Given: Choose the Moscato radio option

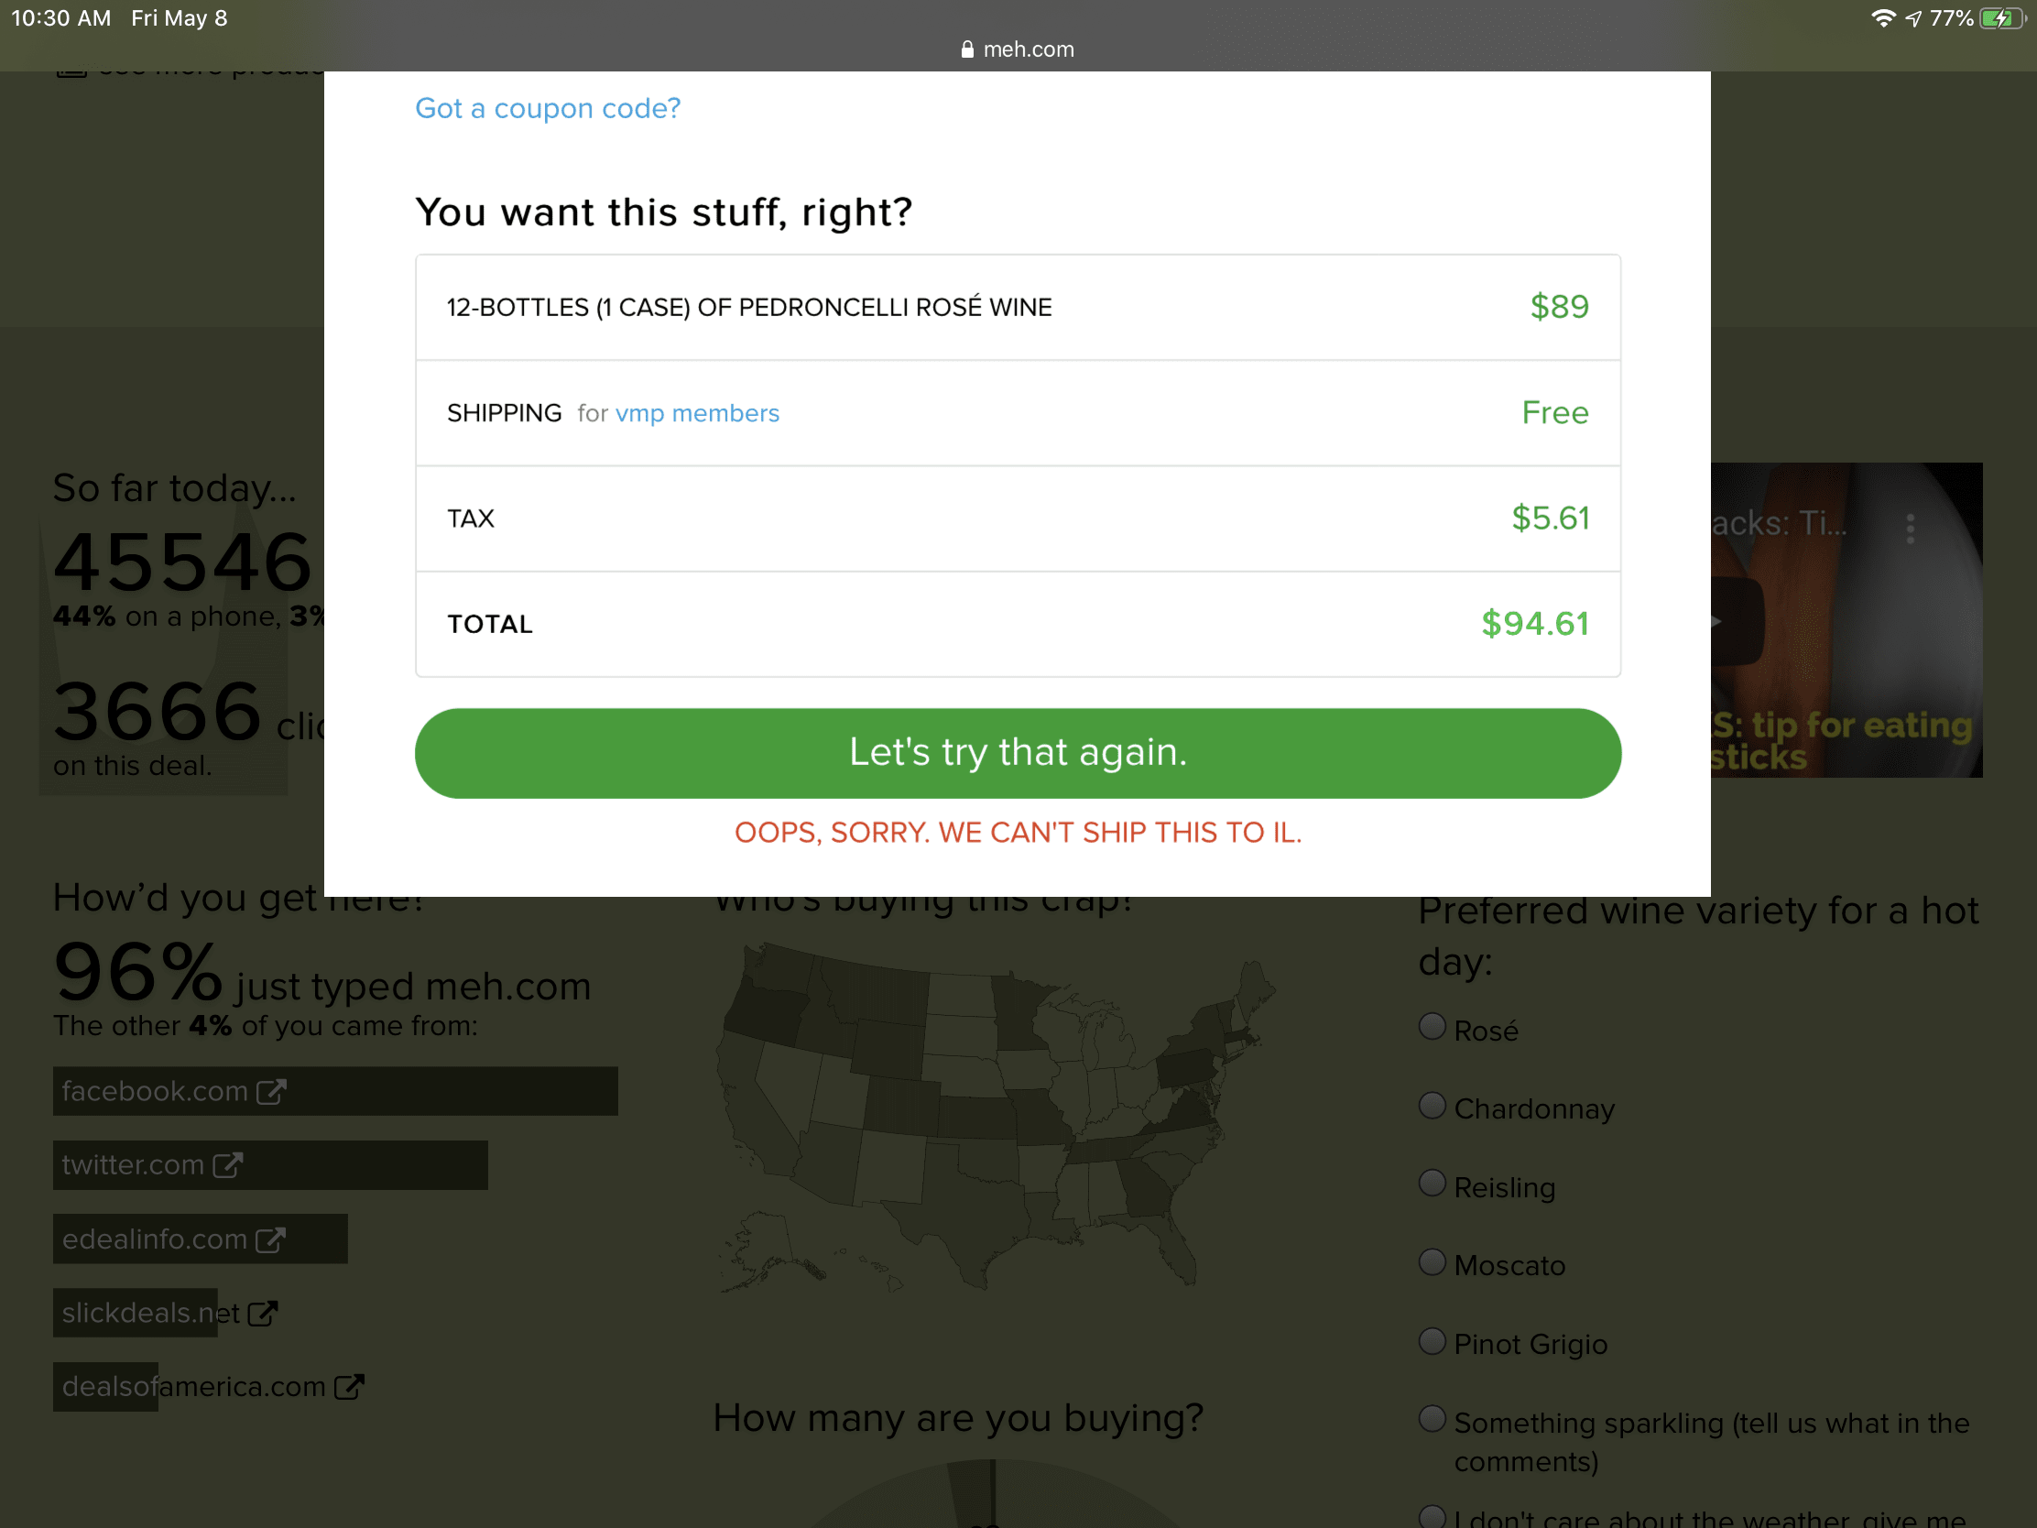Looking at the screenshot, I should pyautogui.click(x=1432, y=1261).
